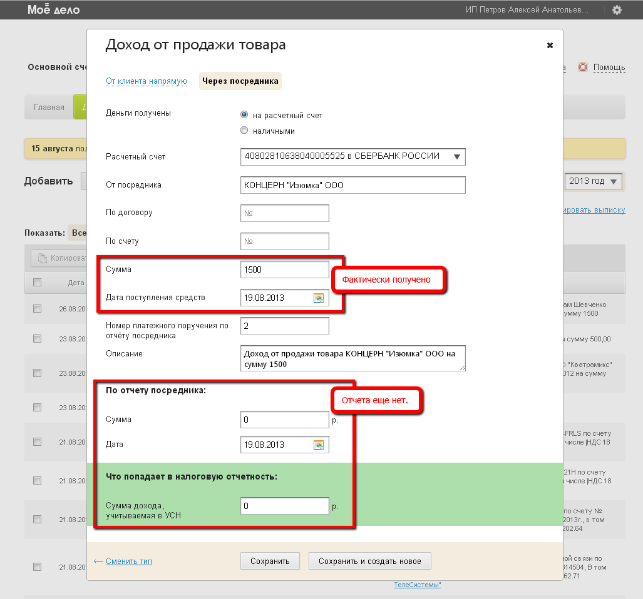643x599 pixels.
Task: Click the lifebuoy Помощь icon
Action: tap(583, 67)
